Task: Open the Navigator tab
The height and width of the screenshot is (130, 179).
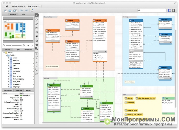Action: point(13,14)
